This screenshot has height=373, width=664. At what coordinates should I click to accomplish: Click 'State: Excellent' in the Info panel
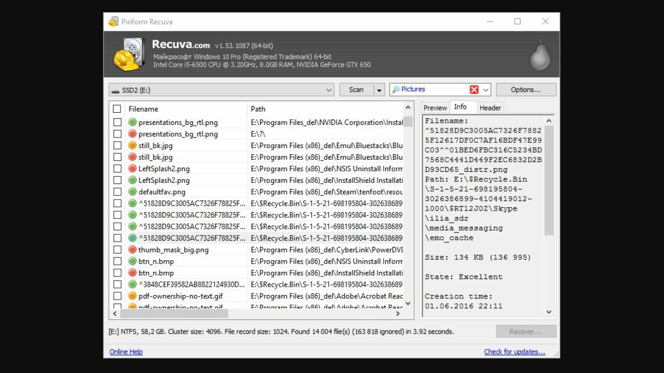464,277
